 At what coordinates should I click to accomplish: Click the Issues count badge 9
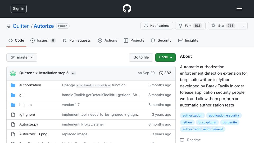(53, 40)
